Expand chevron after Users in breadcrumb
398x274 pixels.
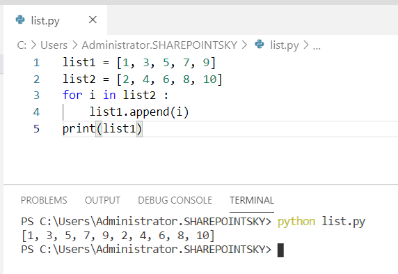coord(74,45)
